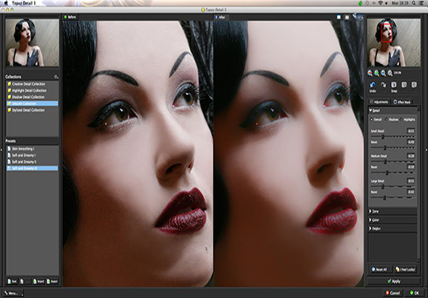Click the green Evernote-style menu bar icon
The image size is (428, 298).
(361, 3)
